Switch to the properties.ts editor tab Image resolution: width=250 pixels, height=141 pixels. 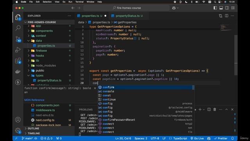point(92,16)
